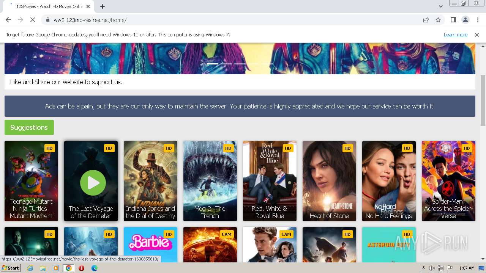Click the forward navigation arrow

coord(21,20)
